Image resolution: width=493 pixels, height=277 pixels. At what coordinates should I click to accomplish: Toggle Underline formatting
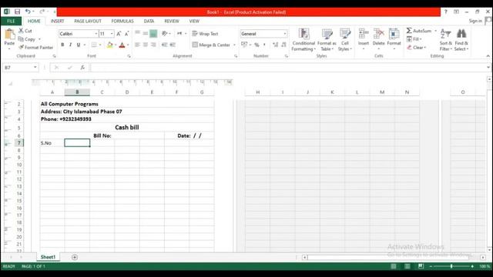coord(79,45)
